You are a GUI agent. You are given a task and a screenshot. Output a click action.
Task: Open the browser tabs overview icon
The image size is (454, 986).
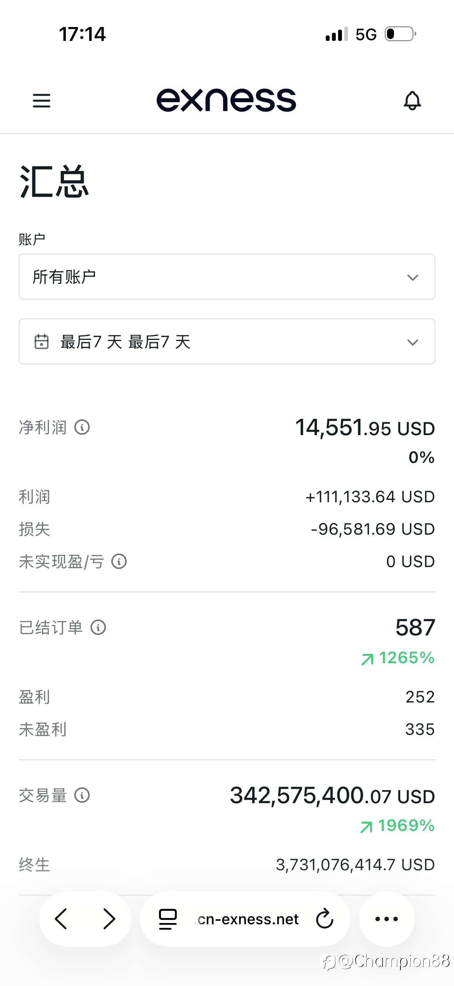tap(168, 919)
